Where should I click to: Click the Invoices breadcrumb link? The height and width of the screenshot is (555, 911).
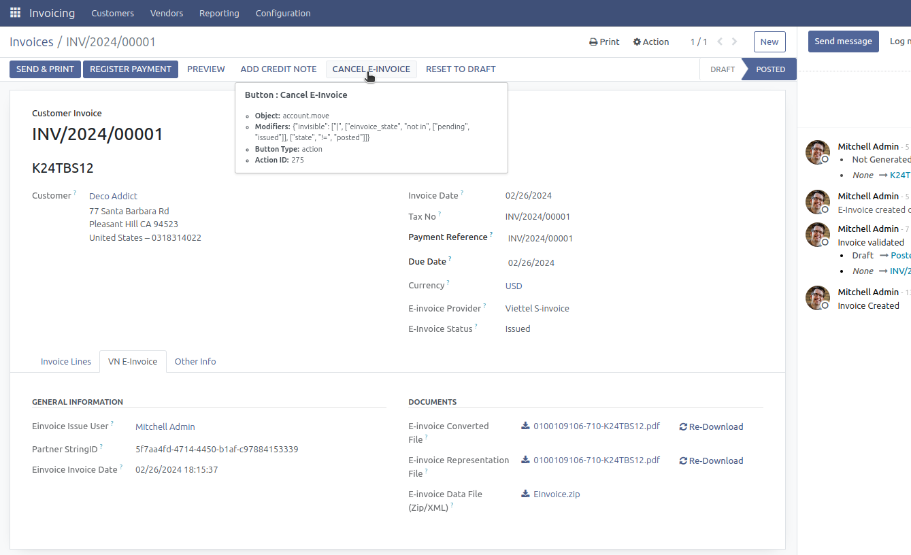(x=31, y=42)
